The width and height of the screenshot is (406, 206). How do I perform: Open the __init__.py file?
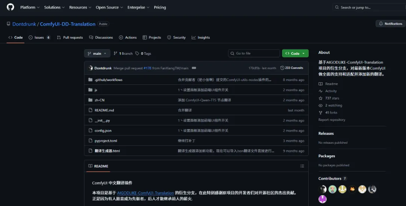click(102, 120)
